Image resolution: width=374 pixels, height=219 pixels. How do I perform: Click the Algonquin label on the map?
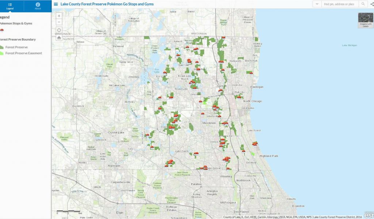coord(114,166)
